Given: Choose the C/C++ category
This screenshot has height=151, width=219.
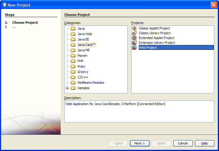Looking at the screenshot, I should point(83,77).
